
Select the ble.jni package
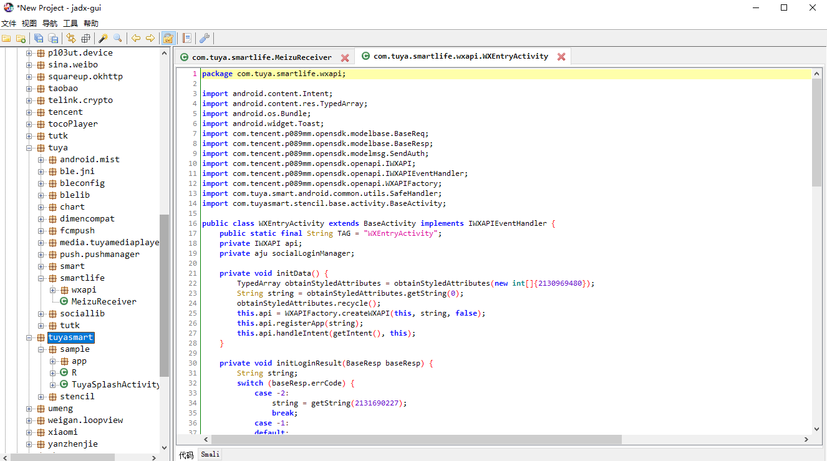coord(77,172)
